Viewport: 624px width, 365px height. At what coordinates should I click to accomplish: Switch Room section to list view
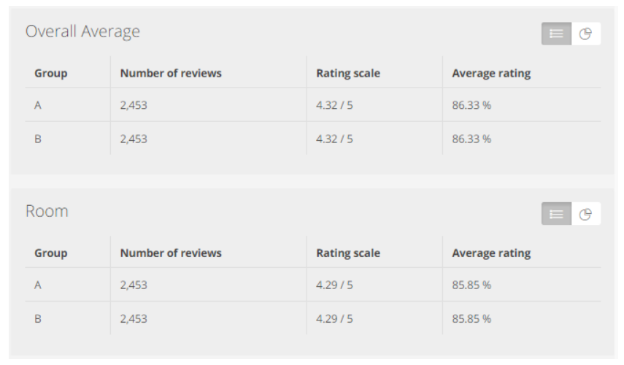coord(556,214)
